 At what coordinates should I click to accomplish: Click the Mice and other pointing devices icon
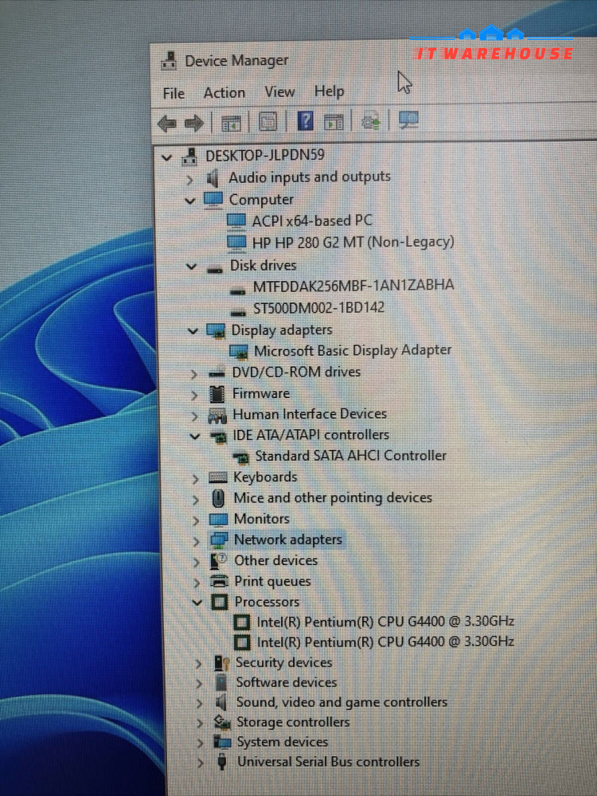218,498
